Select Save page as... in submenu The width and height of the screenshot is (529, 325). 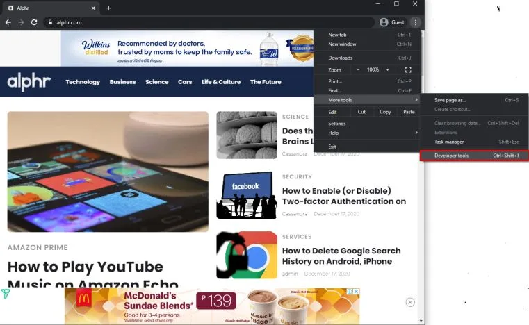(474, 100)
